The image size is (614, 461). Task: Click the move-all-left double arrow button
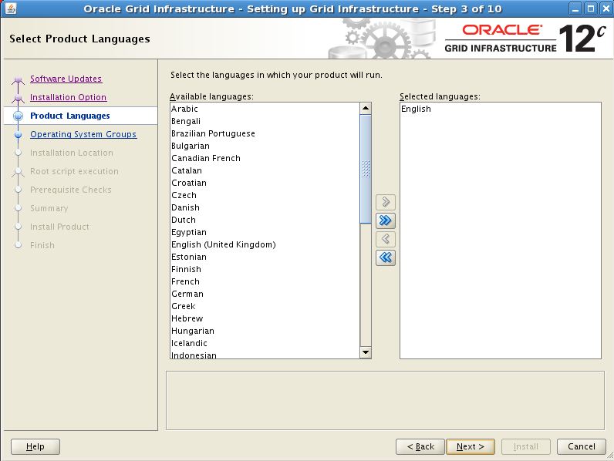(x=386, y=257)
